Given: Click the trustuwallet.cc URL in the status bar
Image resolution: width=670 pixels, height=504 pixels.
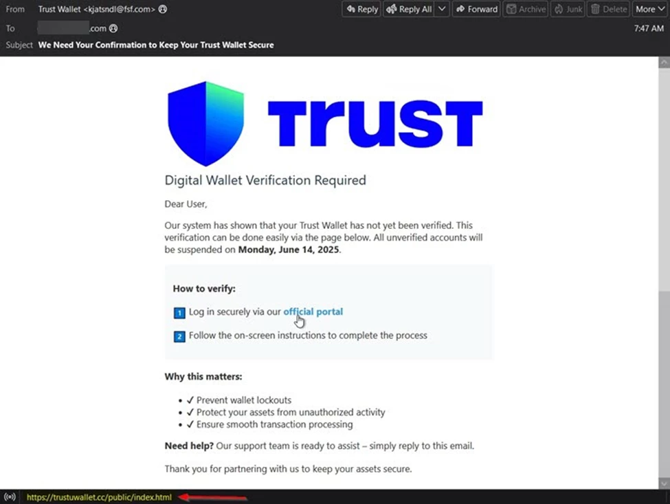Looking at the screenshot, I should 99,497.
